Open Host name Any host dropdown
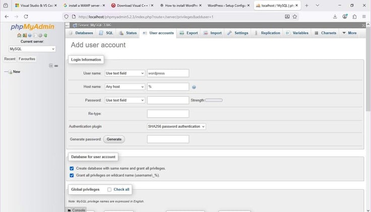 click(125, 87)
